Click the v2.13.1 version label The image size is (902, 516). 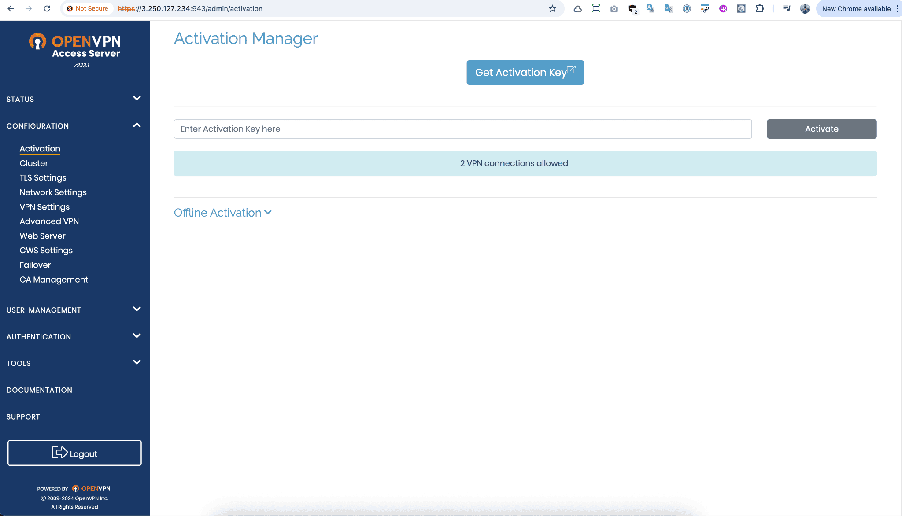click(x=81, y=65)
